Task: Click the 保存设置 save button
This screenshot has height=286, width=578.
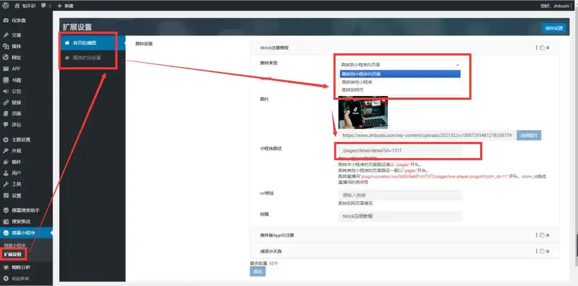Action: pos(554,28)
